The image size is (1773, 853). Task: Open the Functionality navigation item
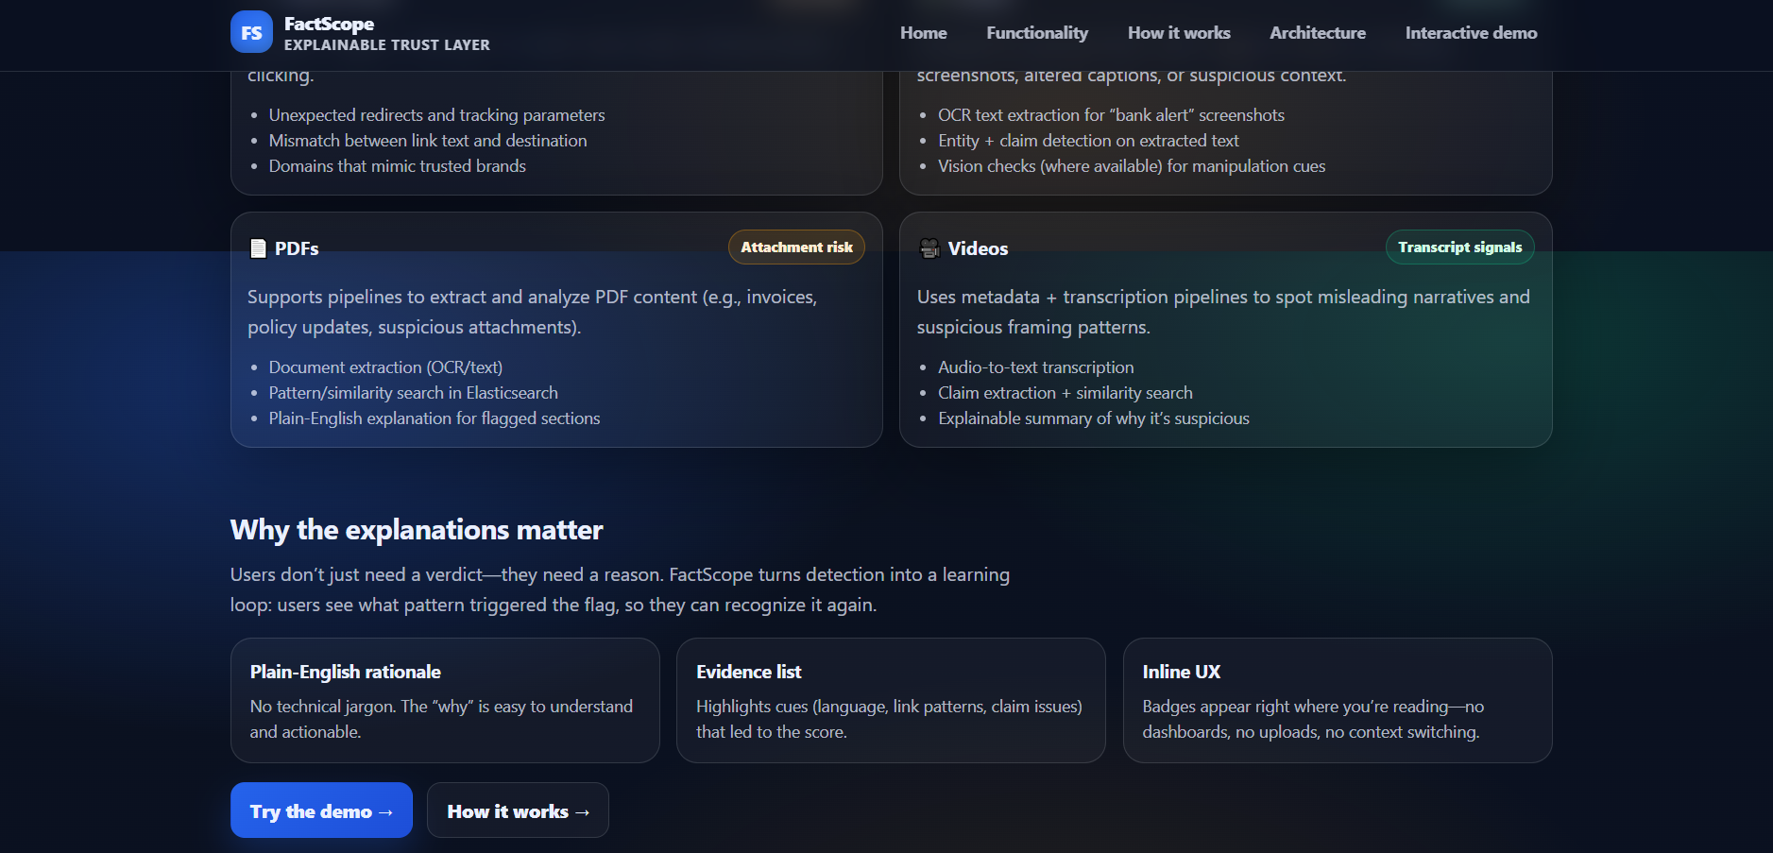point(1036,32)
